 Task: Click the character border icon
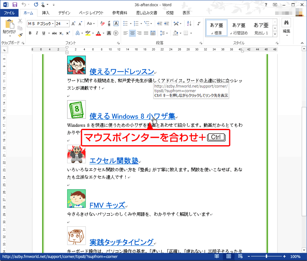pos(116,24)
